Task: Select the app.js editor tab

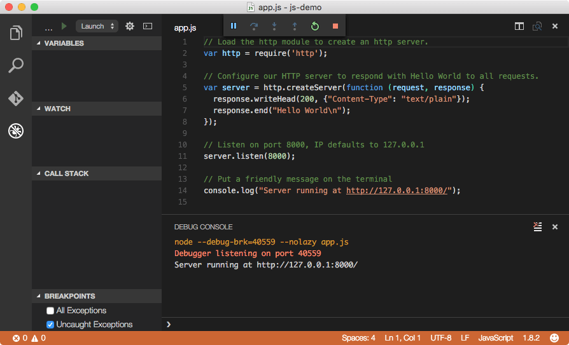Action: click(185, 28)
